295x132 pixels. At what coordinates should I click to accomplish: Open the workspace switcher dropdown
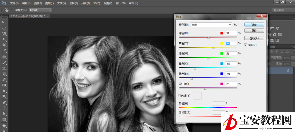coord(283,10)
